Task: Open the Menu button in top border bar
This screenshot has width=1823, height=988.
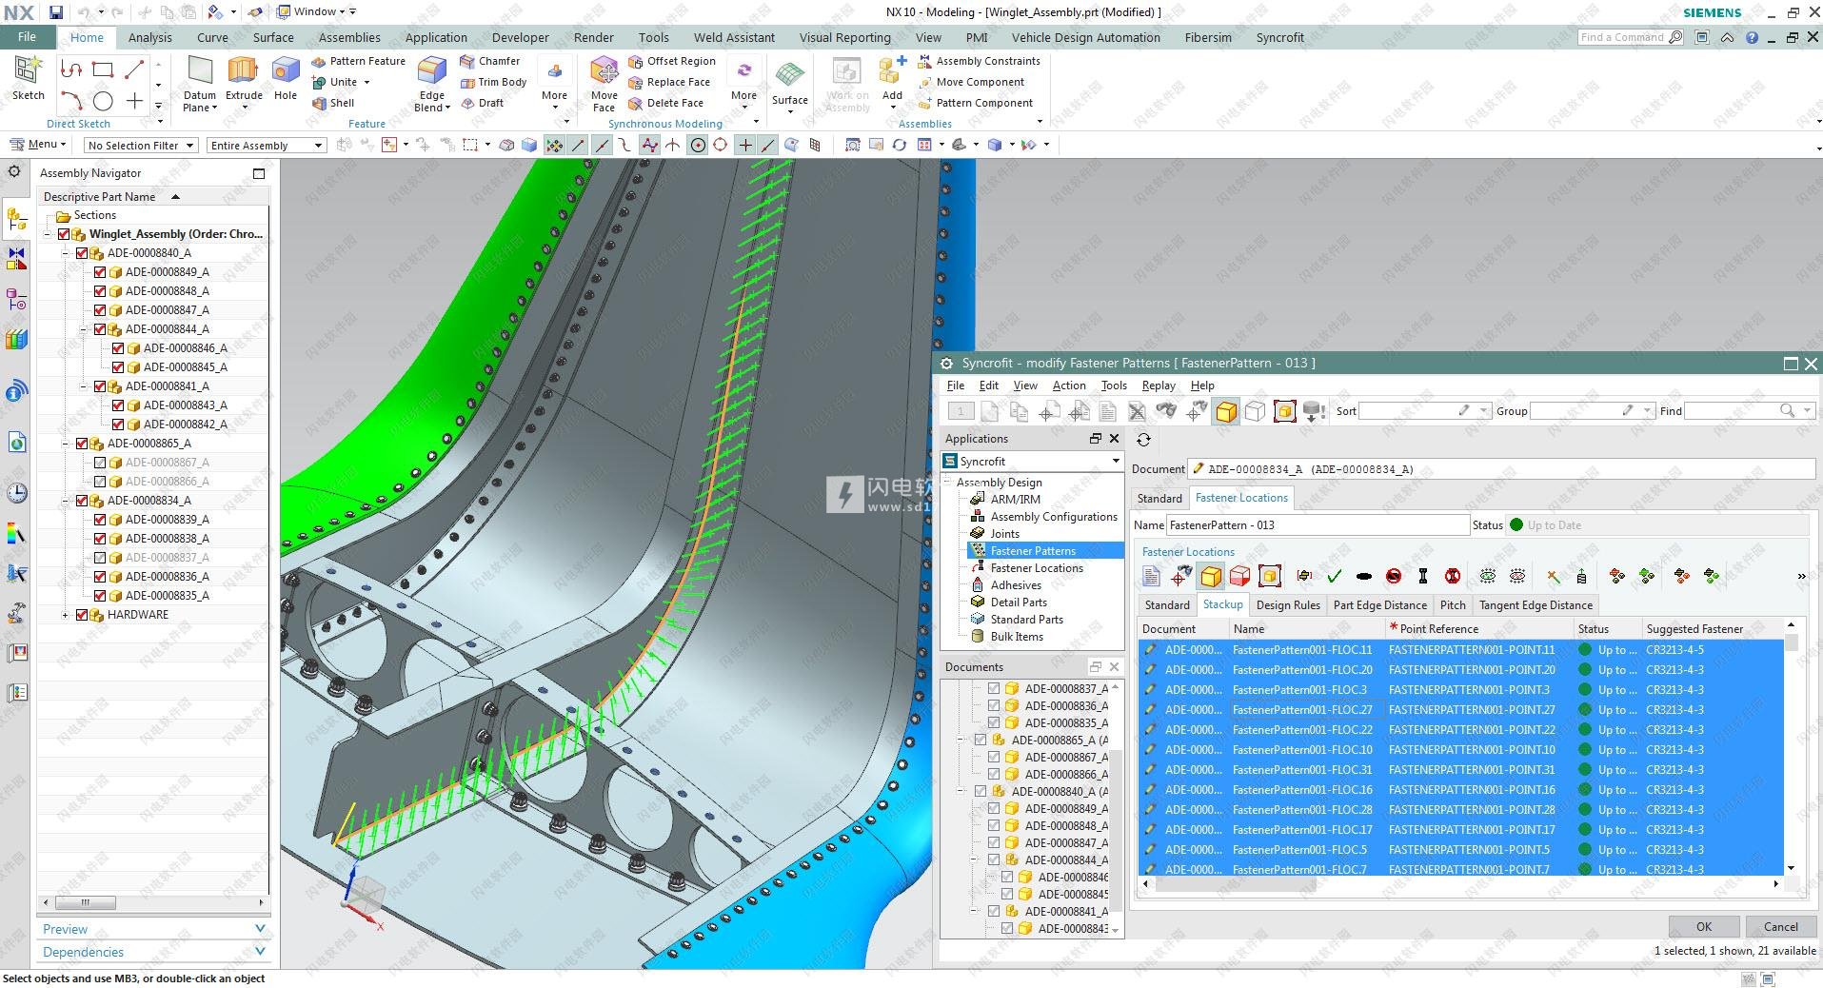Action: (37, 145)
